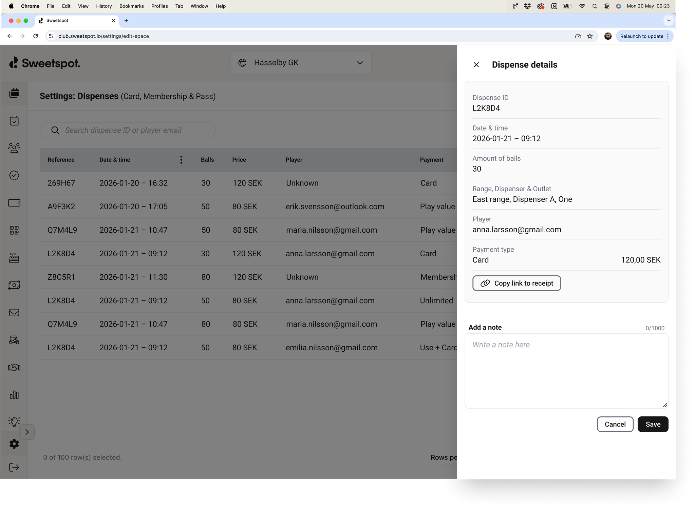The width and height of the screenshot is (695, 510).
Task: Open the Chrome profile avatar
Action: (x=608, y=36)
